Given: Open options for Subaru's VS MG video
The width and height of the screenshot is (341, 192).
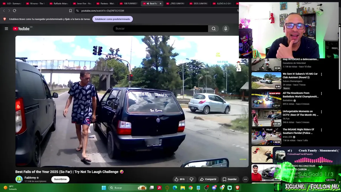Looking at the screenshot, I should click(321, 74).
